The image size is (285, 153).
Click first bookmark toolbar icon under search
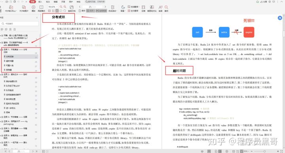2,29
